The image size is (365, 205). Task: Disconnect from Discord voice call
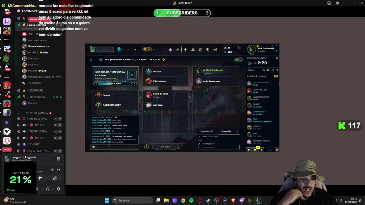point(58,170)
